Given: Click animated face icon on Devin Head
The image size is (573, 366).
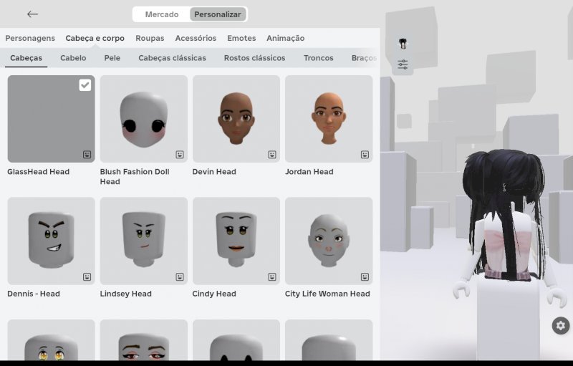Looking at the screenshot, I should 272,155.
